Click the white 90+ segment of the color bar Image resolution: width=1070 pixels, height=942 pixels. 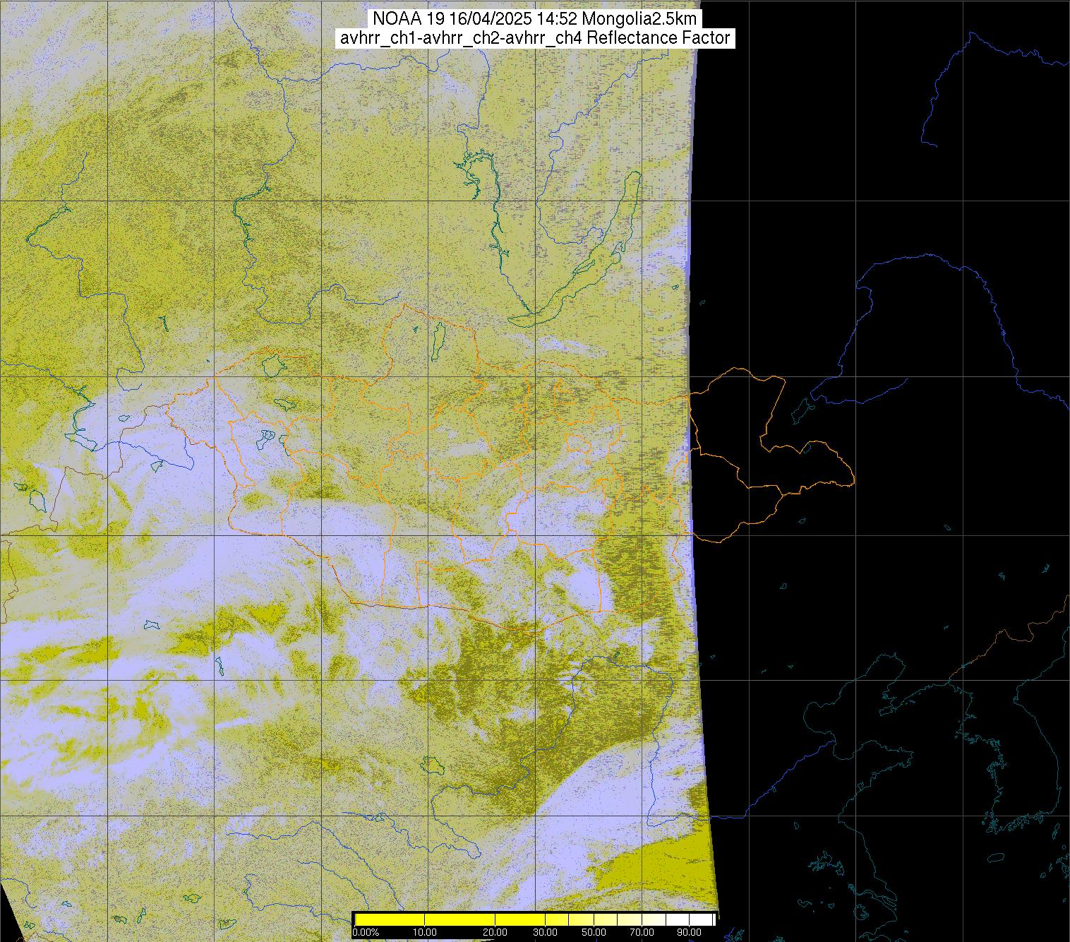[701, 919]
